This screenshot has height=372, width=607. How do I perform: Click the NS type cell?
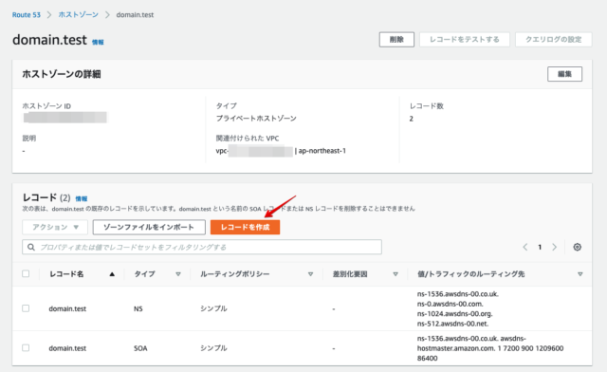pyautogui.click(x=138, y=308)
